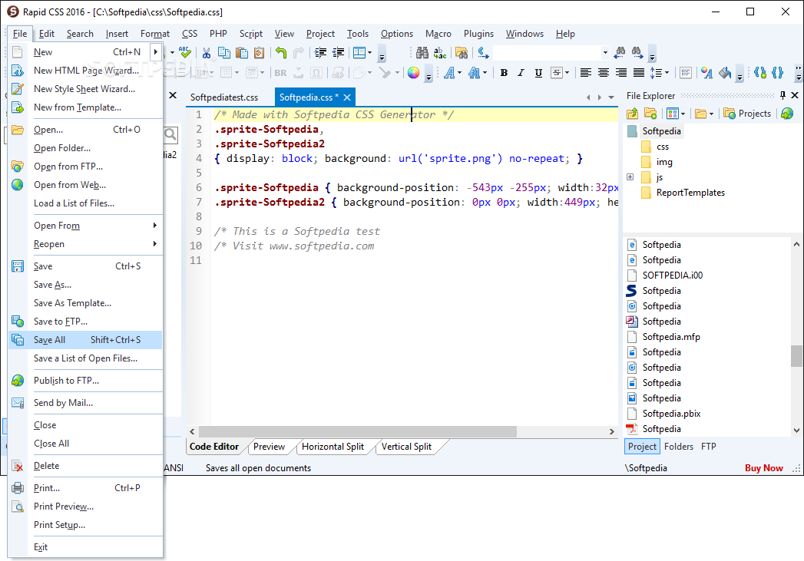Open the editor tab list dropdown arrow
This screenshot has height=561, width=804.
click(611, 97)
